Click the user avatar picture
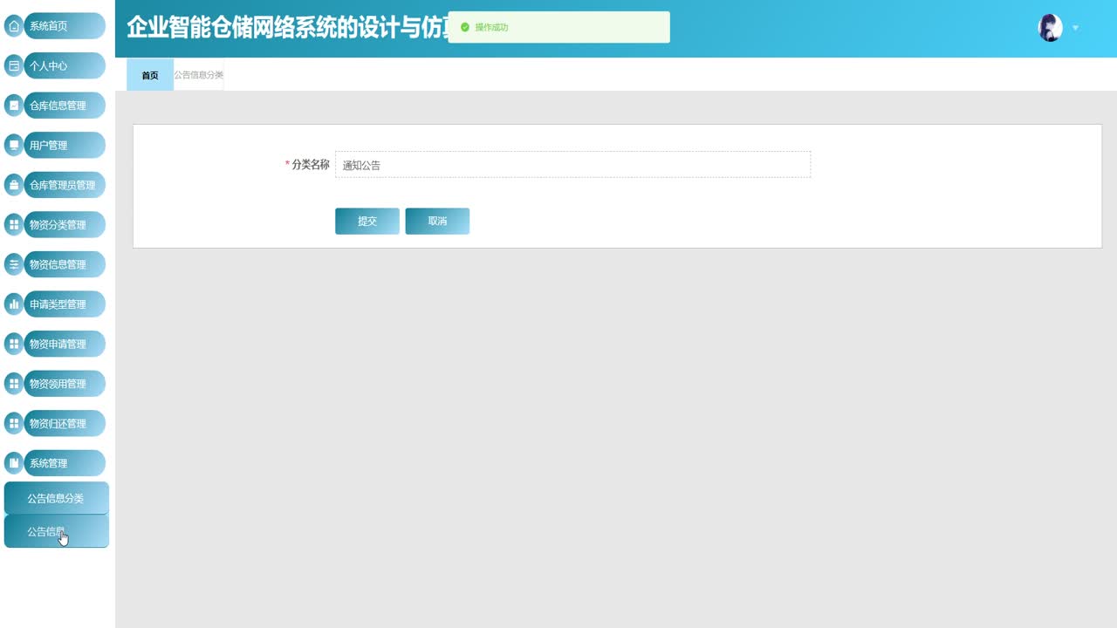The width and height of the screenshot is (1117, 628). [x=1050, y=28]
